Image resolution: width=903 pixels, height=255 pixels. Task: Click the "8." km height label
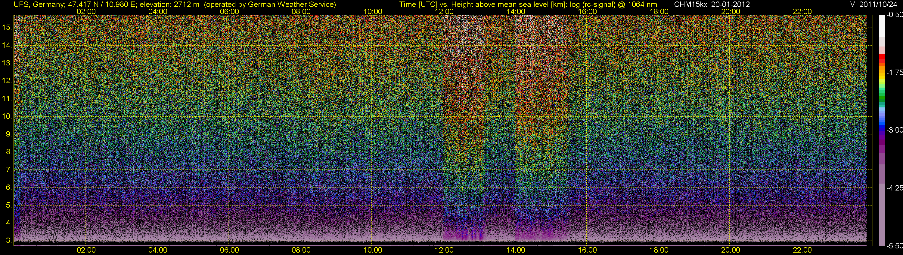point(9,152)
